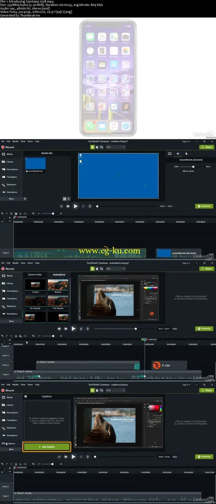Click Share in the Untitled Project window
216x504 pixels.
point(206,147)
